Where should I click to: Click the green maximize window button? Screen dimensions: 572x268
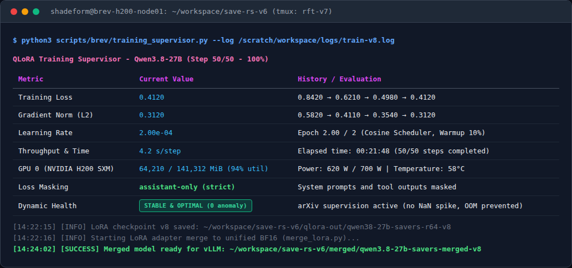click(x=36, y=12)
